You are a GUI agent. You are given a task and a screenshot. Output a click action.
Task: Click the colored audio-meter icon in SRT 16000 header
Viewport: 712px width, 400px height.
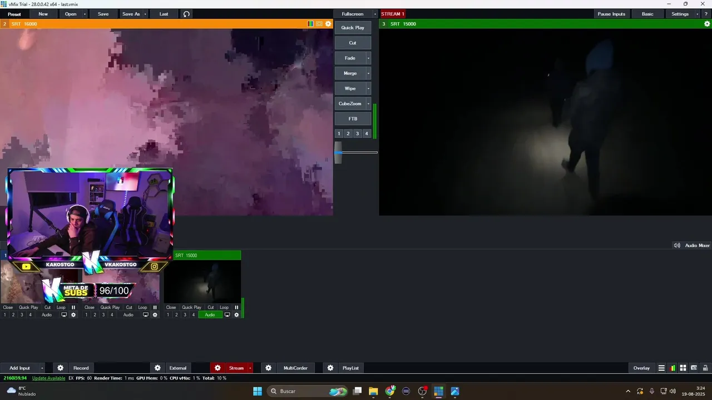pos(310,24)
